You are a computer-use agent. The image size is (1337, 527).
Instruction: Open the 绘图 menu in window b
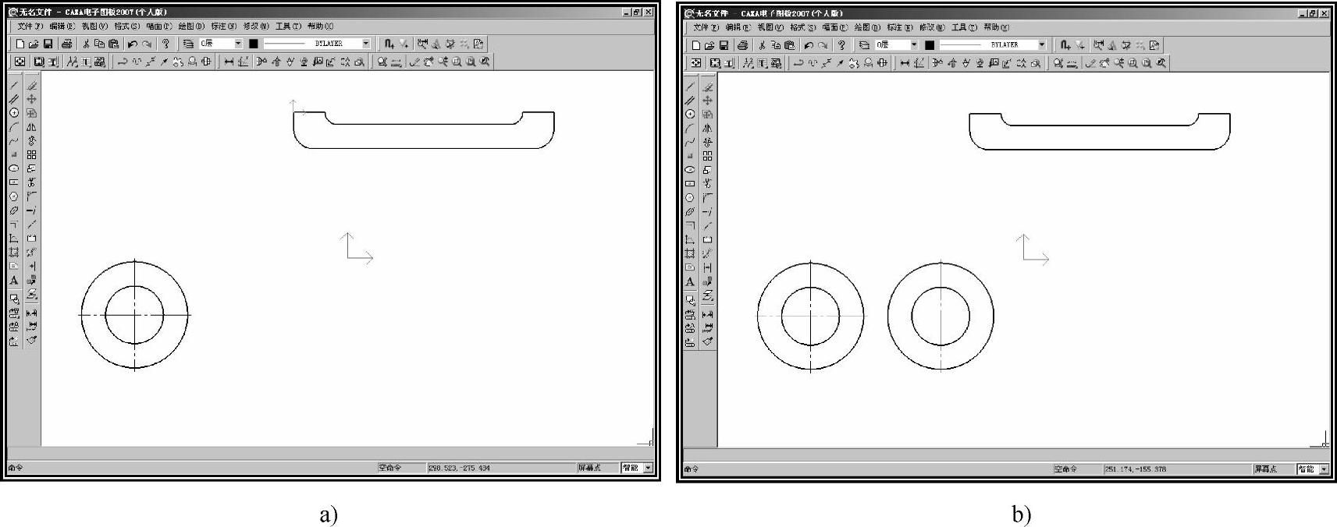pos(867,27)
